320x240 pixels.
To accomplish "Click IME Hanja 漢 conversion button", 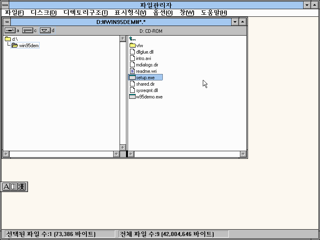I will (22, 186).
